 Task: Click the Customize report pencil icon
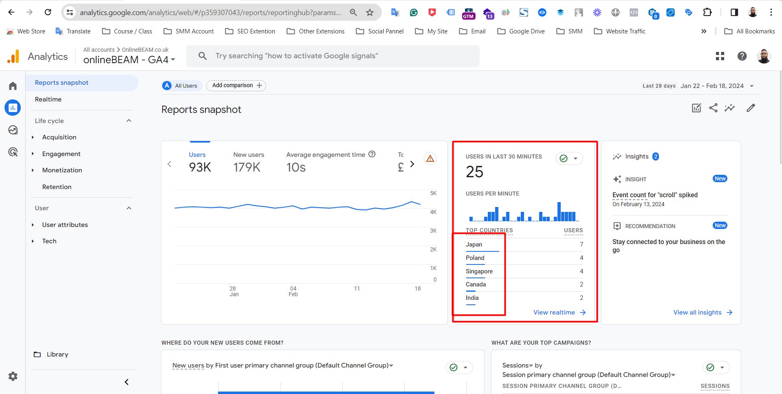click(751, 108)
